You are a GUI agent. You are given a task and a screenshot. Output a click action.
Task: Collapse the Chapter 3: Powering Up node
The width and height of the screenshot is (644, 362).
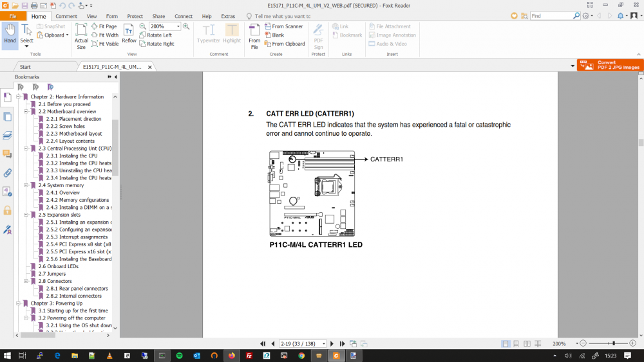(x=18, y=303)
